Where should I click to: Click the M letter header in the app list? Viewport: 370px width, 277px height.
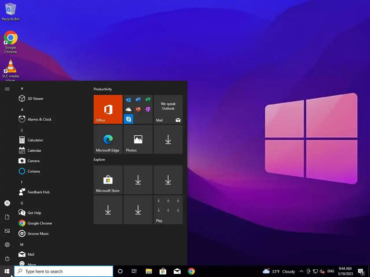[x=22, y=244]
